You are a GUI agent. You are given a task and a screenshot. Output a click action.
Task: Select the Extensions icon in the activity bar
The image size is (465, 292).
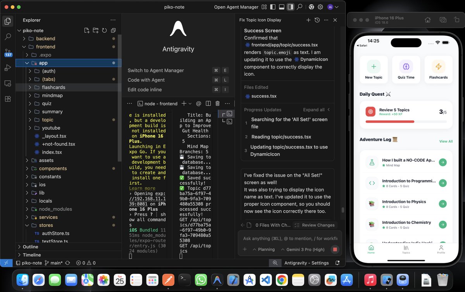[x=8, y=99]
